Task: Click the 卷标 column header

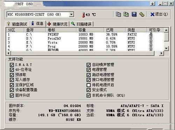Action: 61,30
